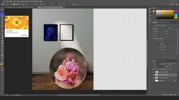Open the Style dropdown in options bar
The height and width of the screenshot is (100, 179).
pyautogui.click(x=46, y=4)
